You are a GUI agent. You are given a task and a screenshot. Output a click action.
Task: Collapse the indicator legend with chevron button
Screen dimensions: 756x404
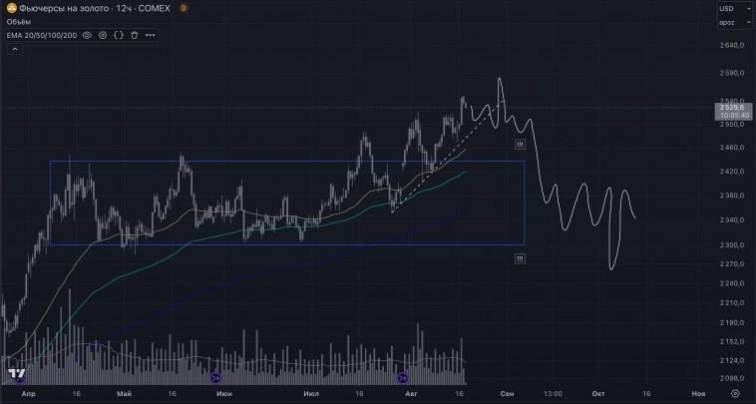(15, 49)
